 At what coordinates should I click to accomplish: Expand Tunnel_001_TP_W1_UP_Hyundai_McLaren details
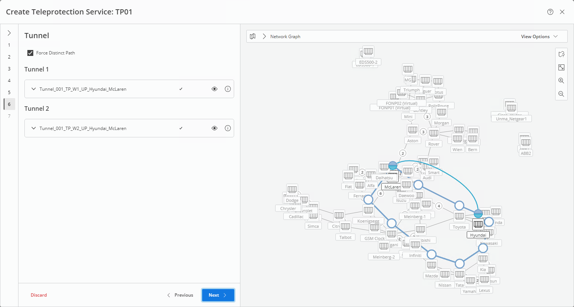coord(34,89)
